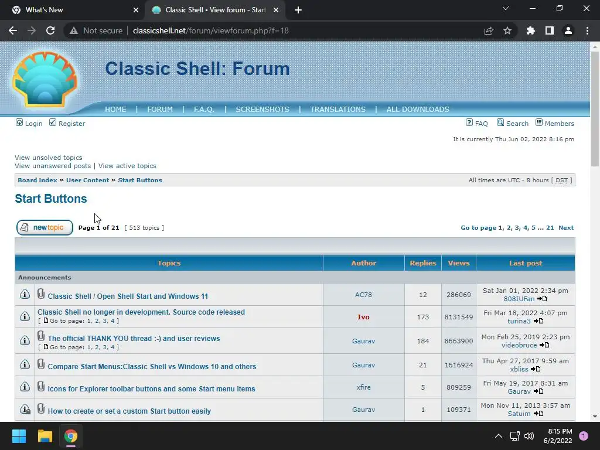Click the view latest post icon next to videobruce
The height and width of the screenshot is (450, 600).
click(x=544, y=345)
